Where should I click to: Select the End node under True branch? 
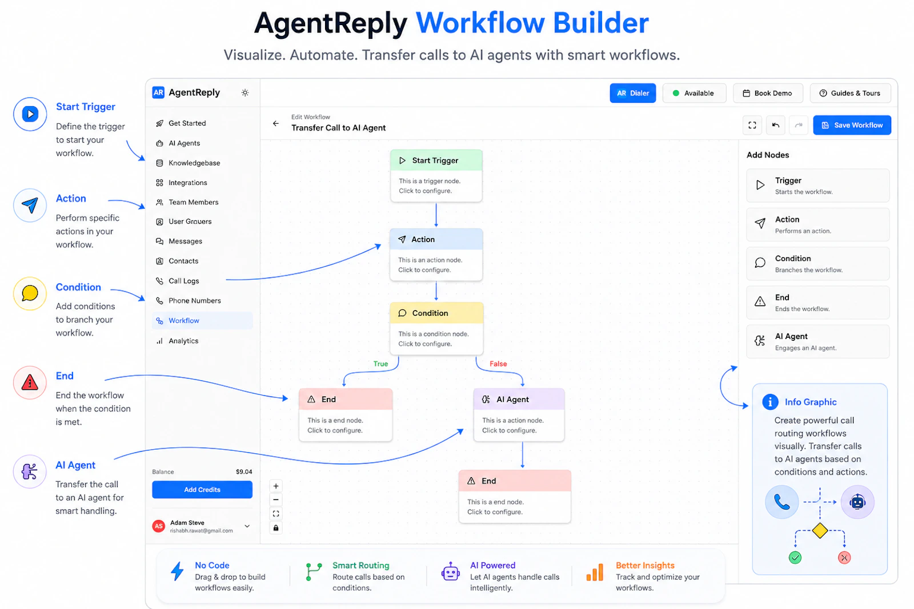[x=346, y=415]
